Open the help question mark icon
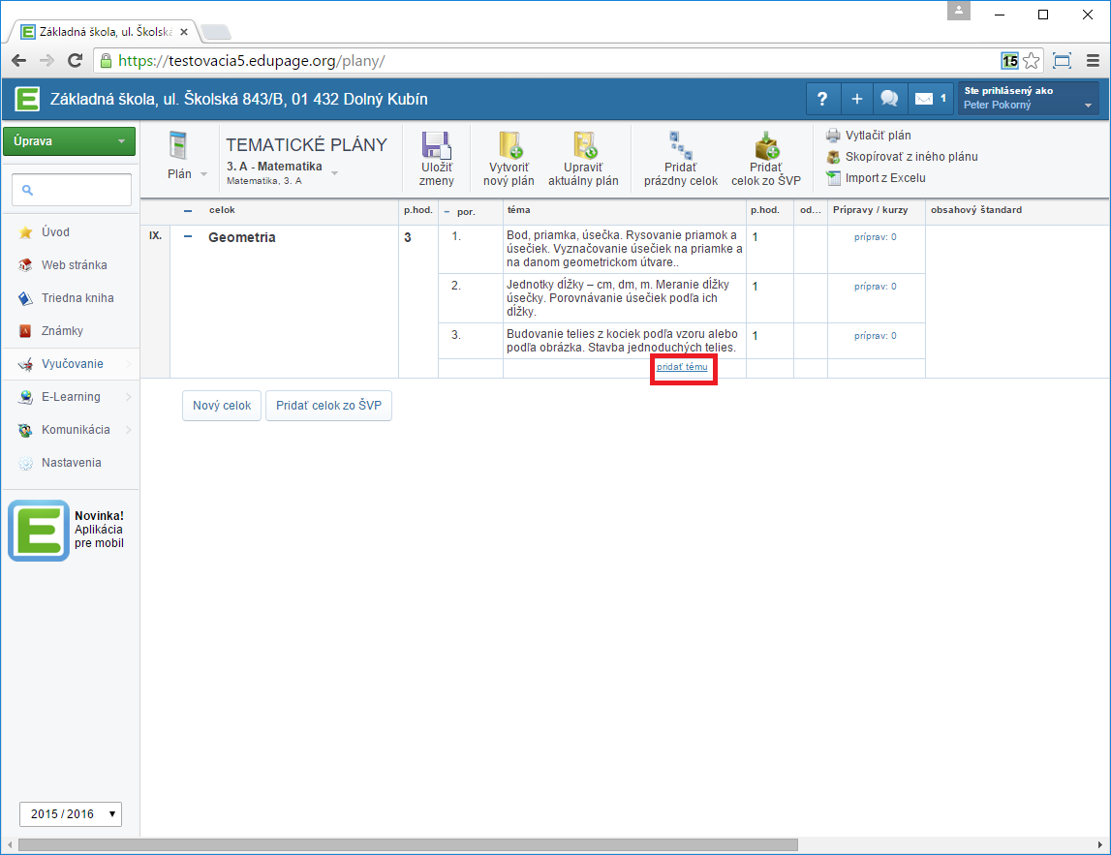 click(822, 99)
